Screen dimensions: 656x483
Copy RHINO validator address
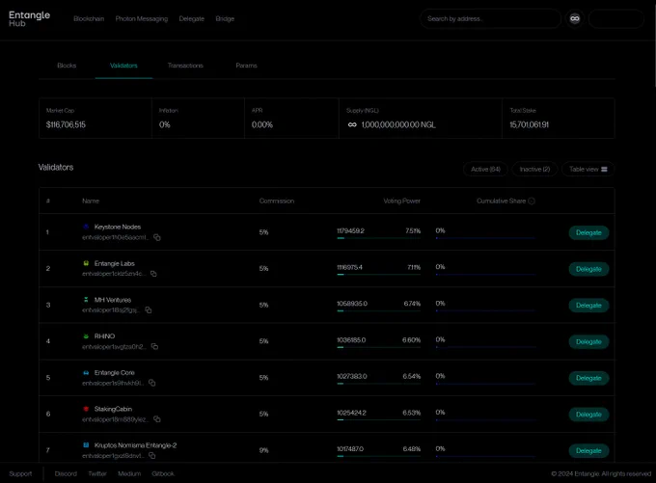(x=154, y=347)
